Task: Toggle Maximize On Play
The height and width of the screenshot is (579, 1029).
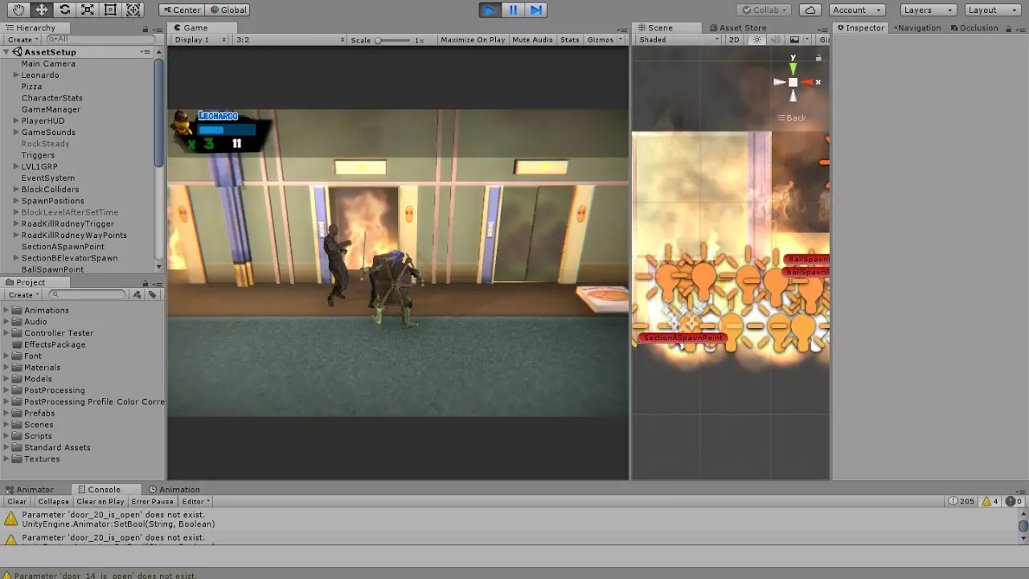Action: coord(473,39)
